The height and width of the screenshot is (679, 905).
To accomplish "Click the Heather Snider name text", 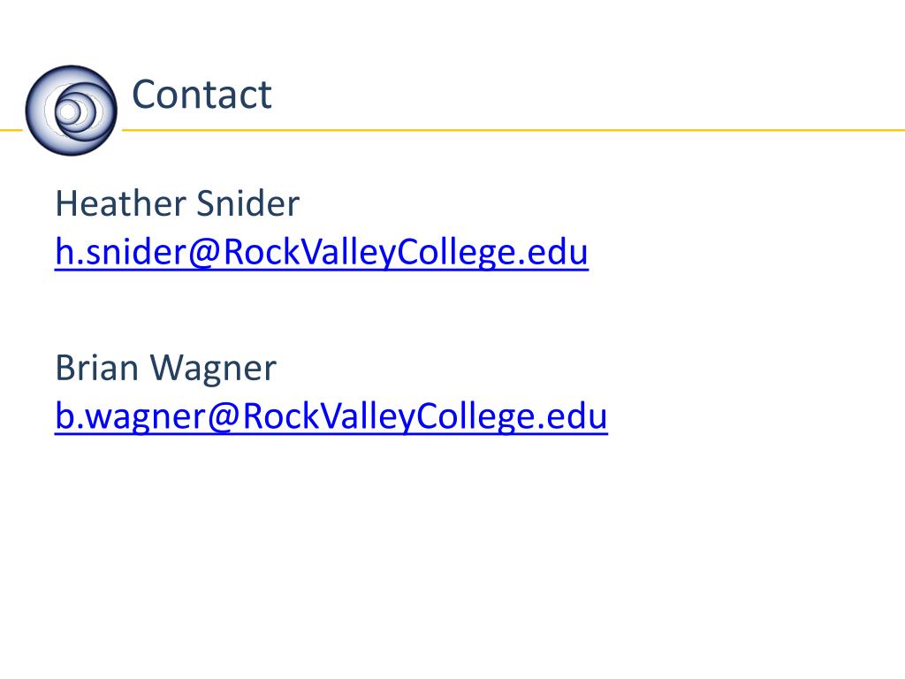I will point(177,203).
